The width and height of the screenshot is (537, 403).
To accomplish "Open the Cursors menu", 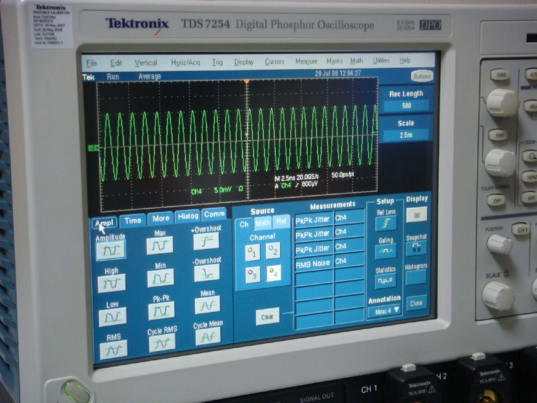I will coord(274,62).
